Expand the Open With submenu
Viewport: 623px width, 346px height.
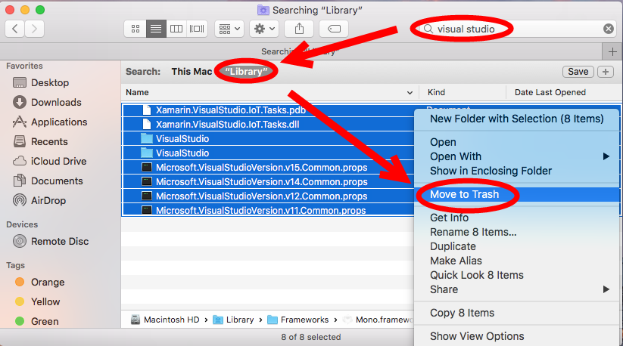516,156
